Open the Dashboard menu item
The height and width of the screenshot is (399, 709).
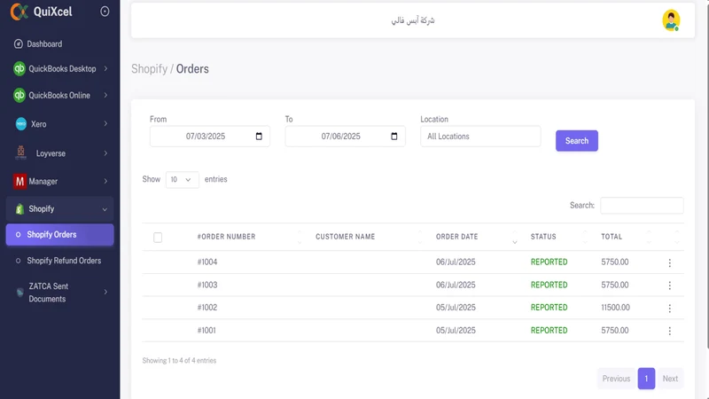tap(44, 43)
